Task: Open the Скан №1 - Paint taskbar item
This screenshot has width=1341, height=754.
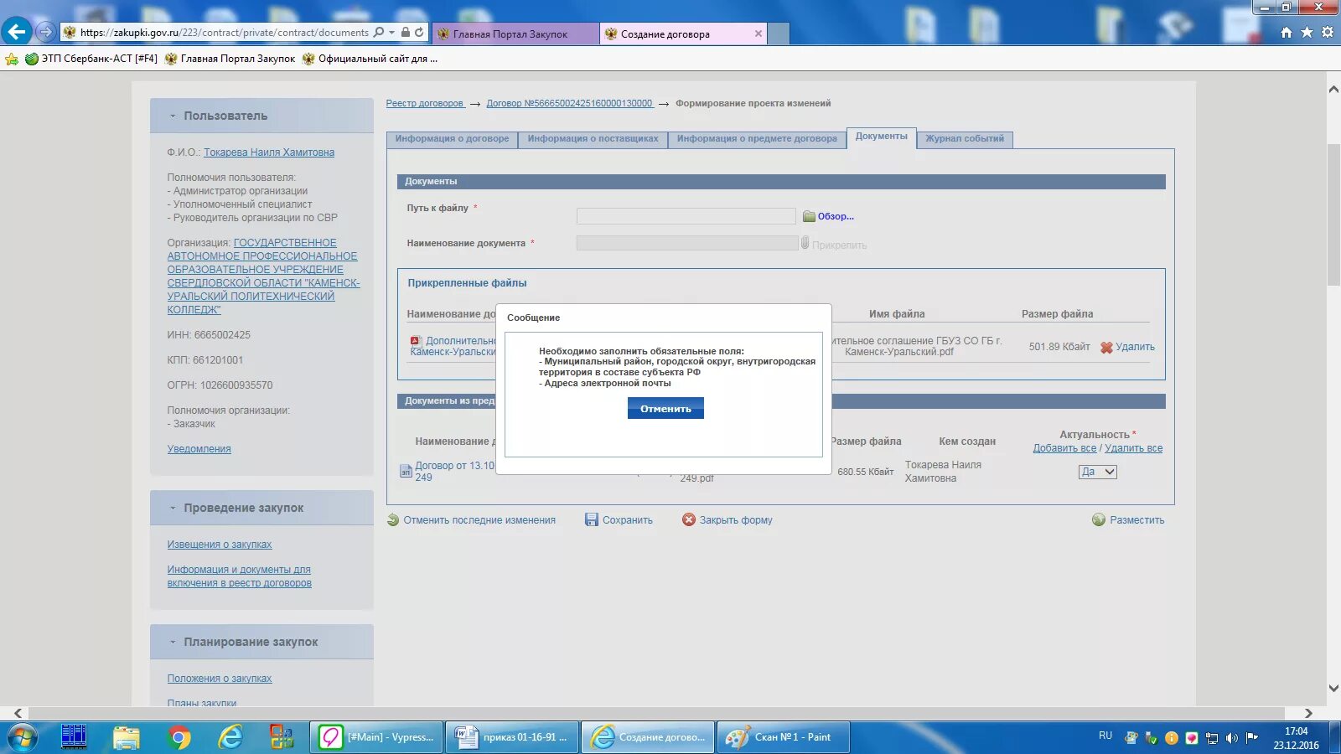Action: click(783, 737)
